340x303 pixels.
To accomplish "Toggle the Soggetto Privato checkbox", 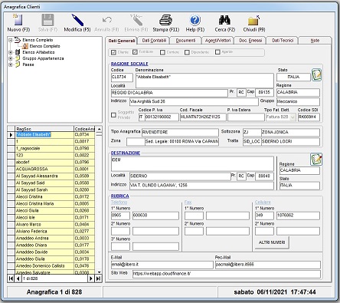I will click(x=113, y=115).
